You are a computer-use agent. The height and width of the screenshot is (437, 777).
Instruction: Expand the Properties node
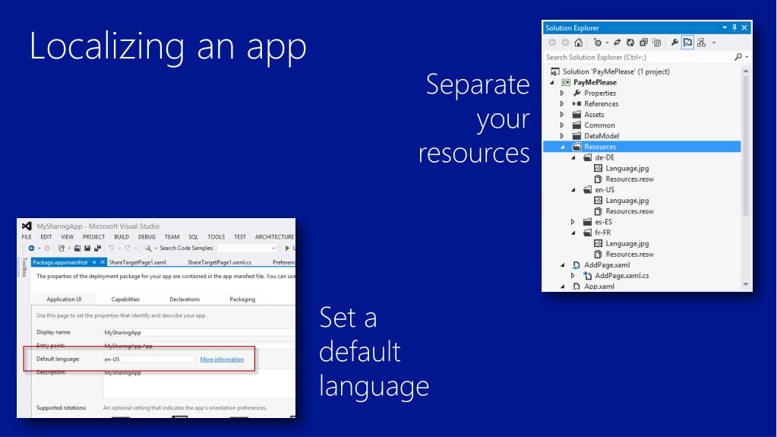coord(563,93)
